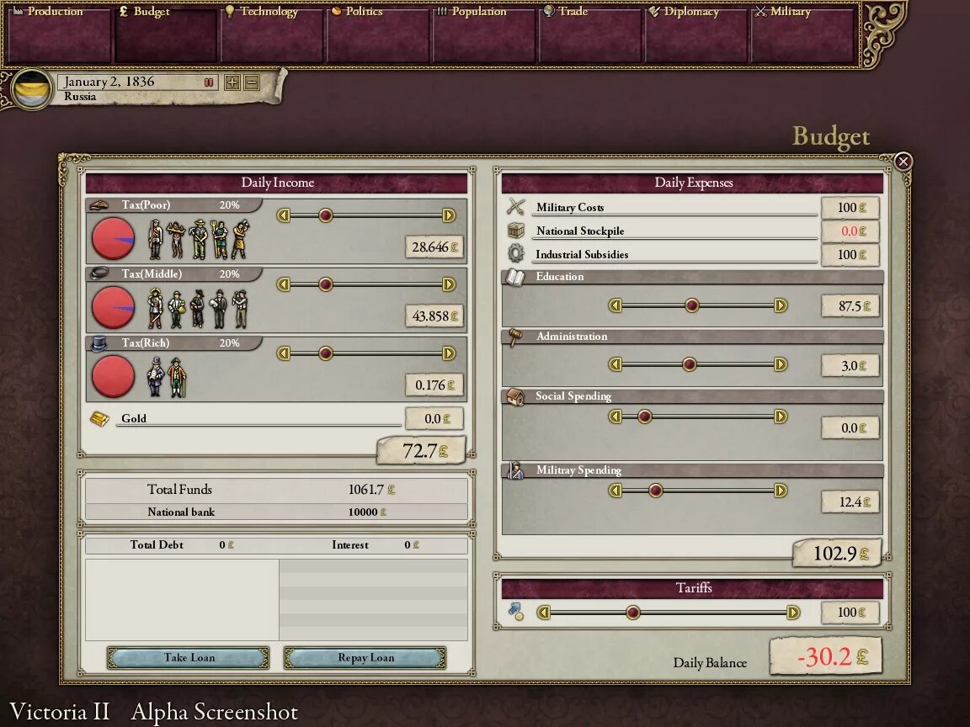Click the Education book icon

click(514, 277)
